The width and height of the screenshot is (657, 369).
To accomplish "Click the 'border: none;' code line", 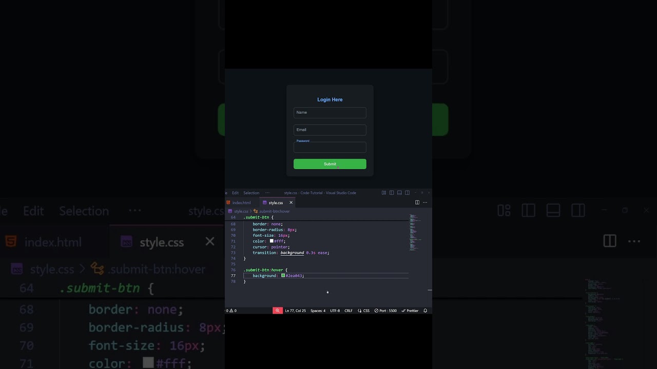I will click(x=267, y=224).
